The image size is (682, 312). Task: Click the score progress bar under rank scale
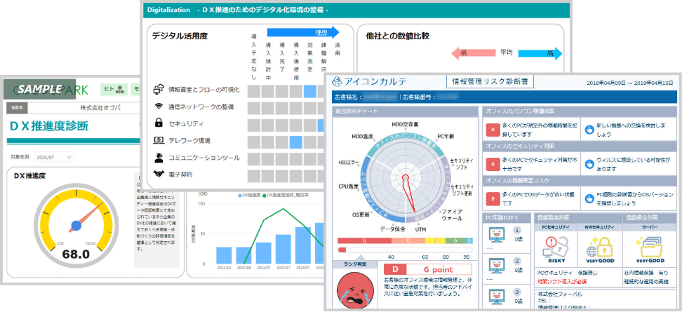[x=405, y=250]
